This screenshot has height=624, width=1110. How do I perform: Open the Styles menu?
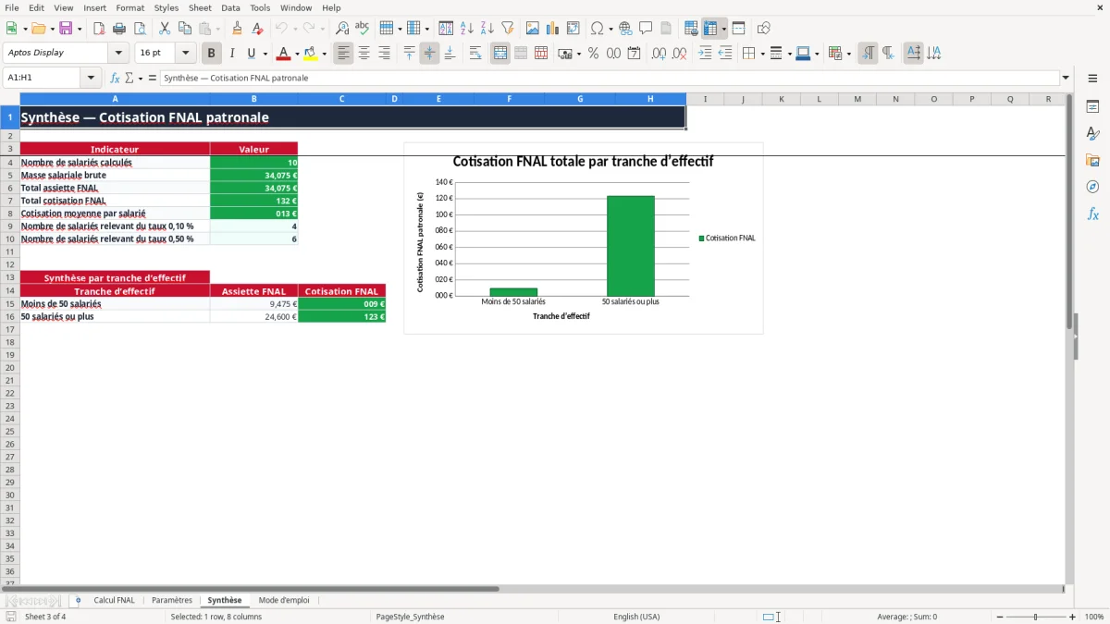(166, 7)
